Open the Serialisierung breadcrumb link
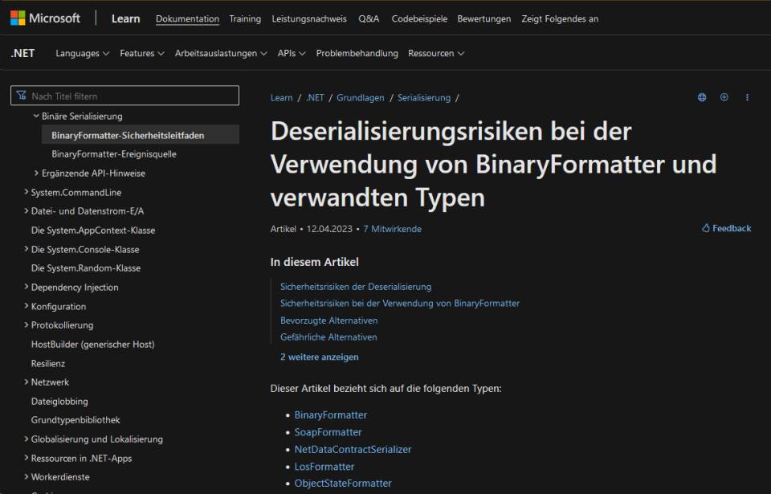Viewport: 771px width, 494px height. point(425,97)
